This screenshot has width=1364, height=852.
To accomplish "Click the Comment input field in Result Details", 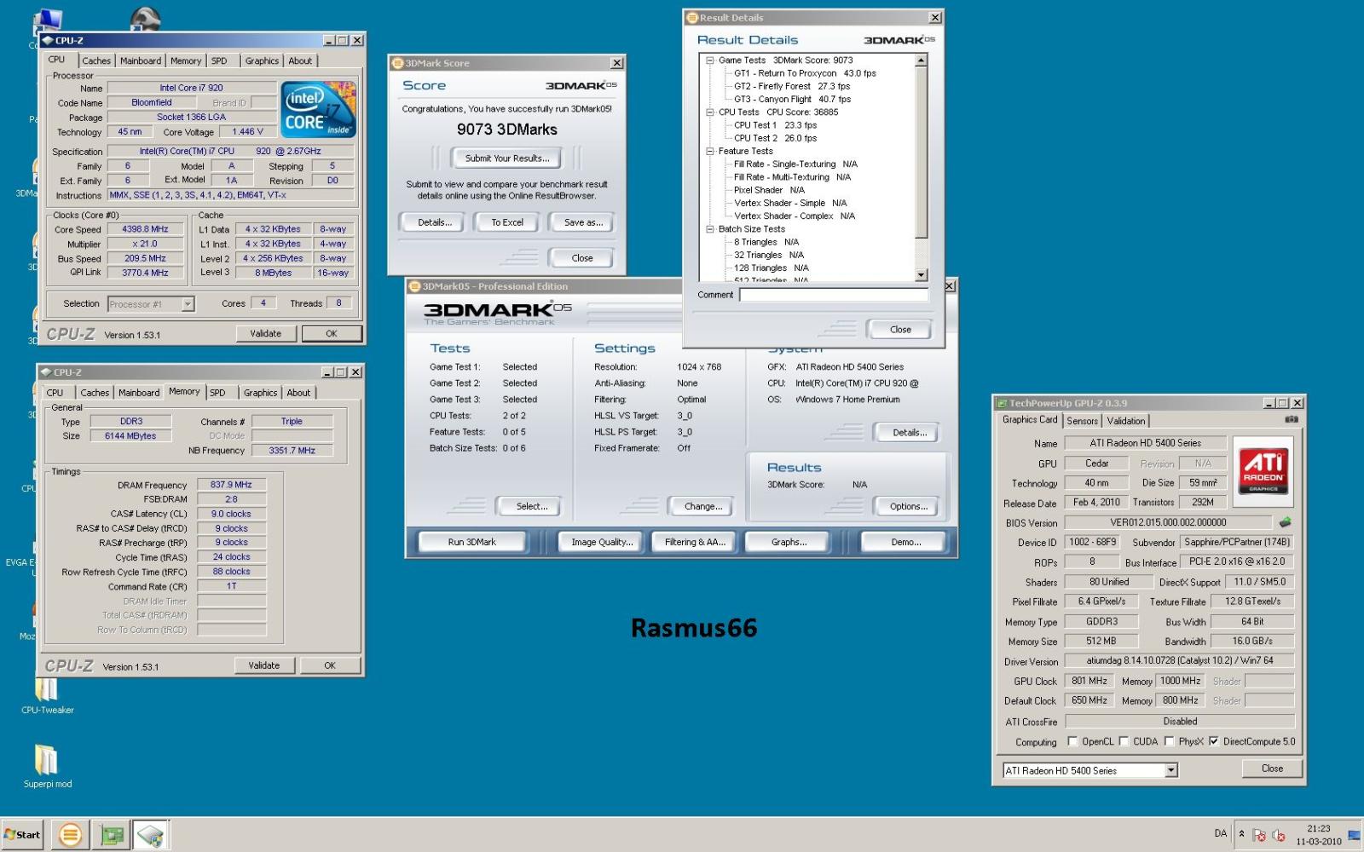I will [834, 295].
